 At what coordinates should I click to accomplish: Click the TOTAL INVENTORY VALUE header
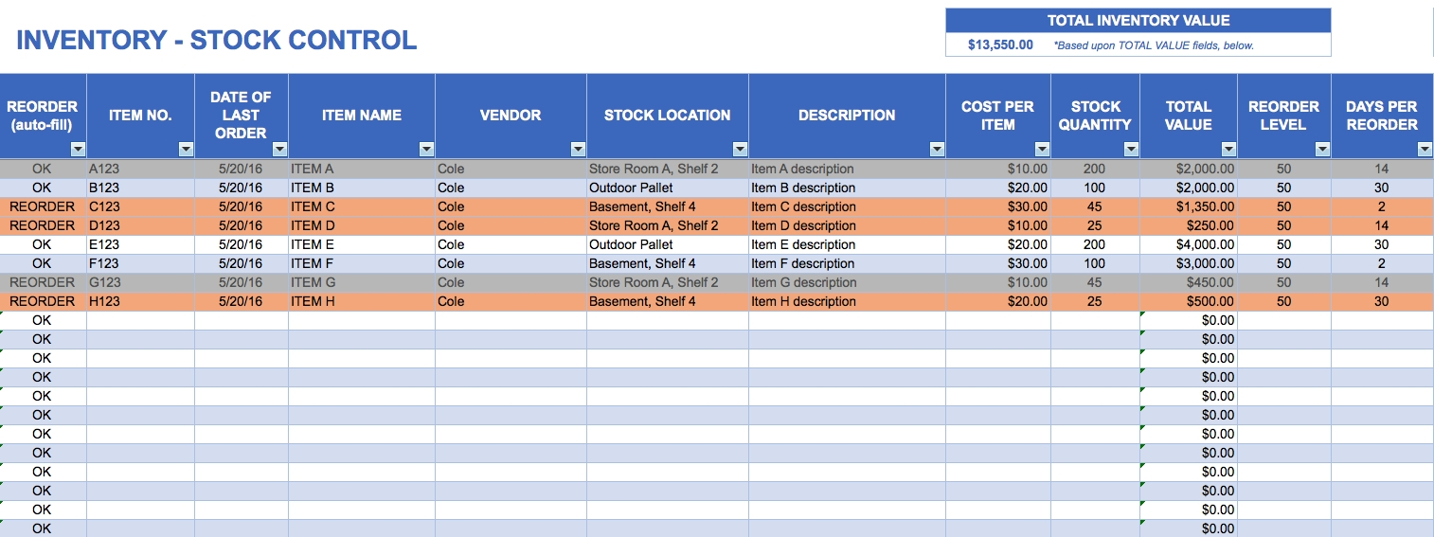coord(1138,21)
